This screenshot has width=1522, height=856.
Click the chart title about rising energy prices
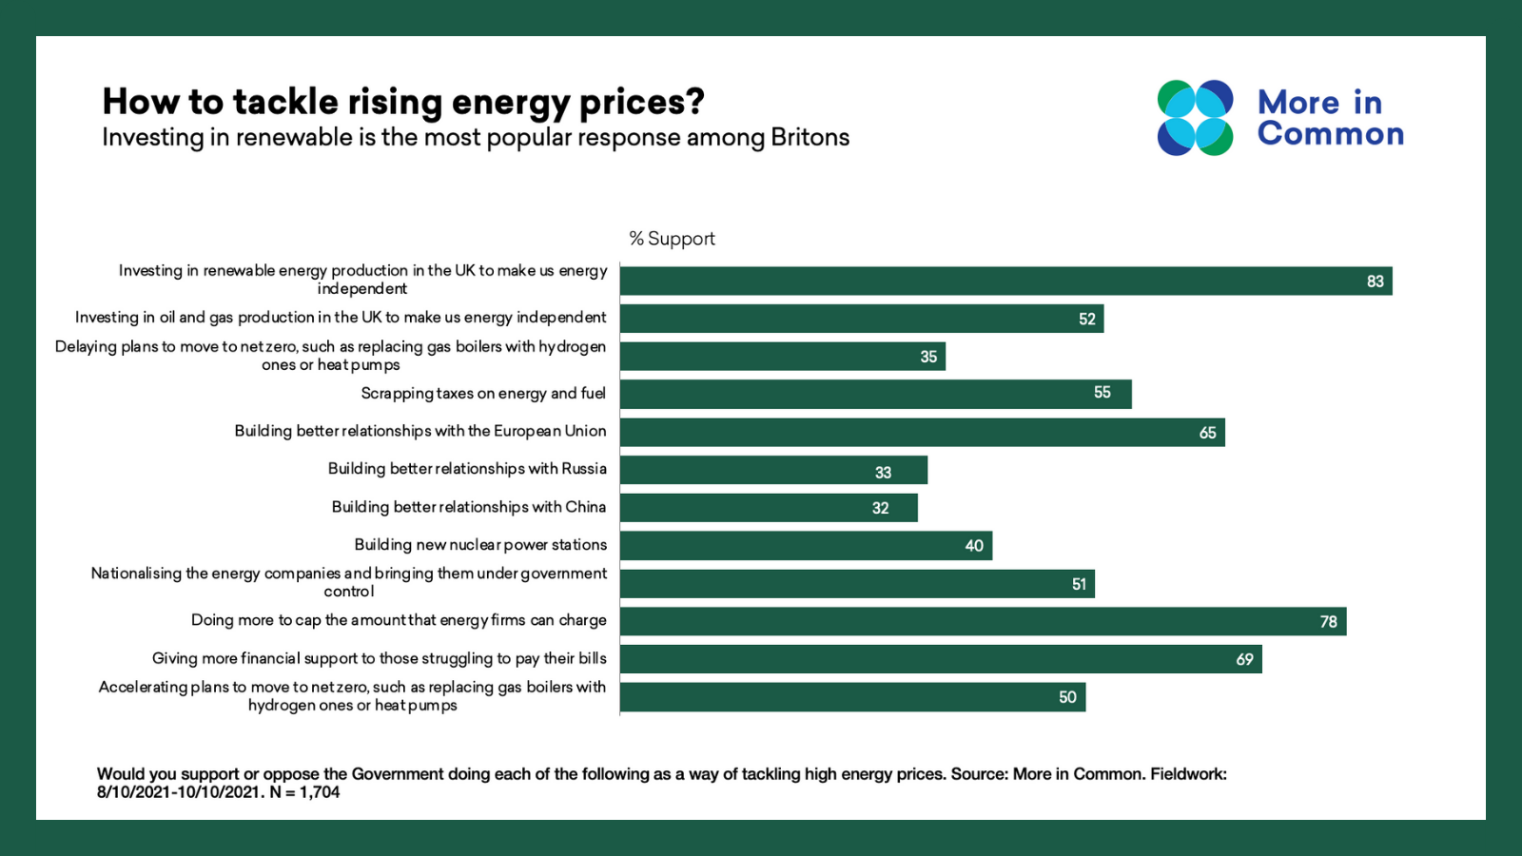click(403, 102)
